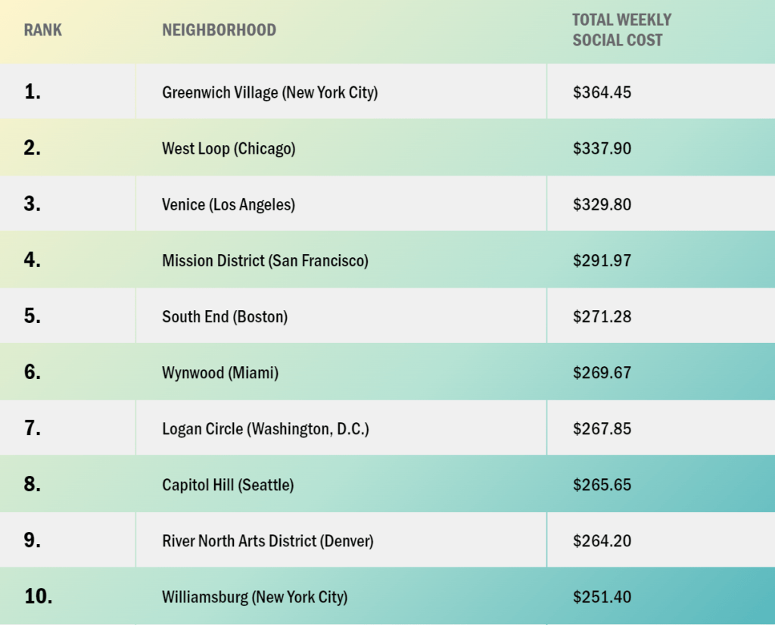Click the RANK column header
The width and height of the screenshot is (775, 625).
click(43, 31)
